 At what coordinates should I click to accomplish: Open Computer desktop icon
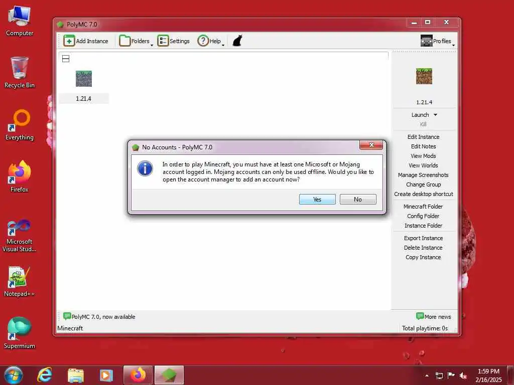[20, 21]
